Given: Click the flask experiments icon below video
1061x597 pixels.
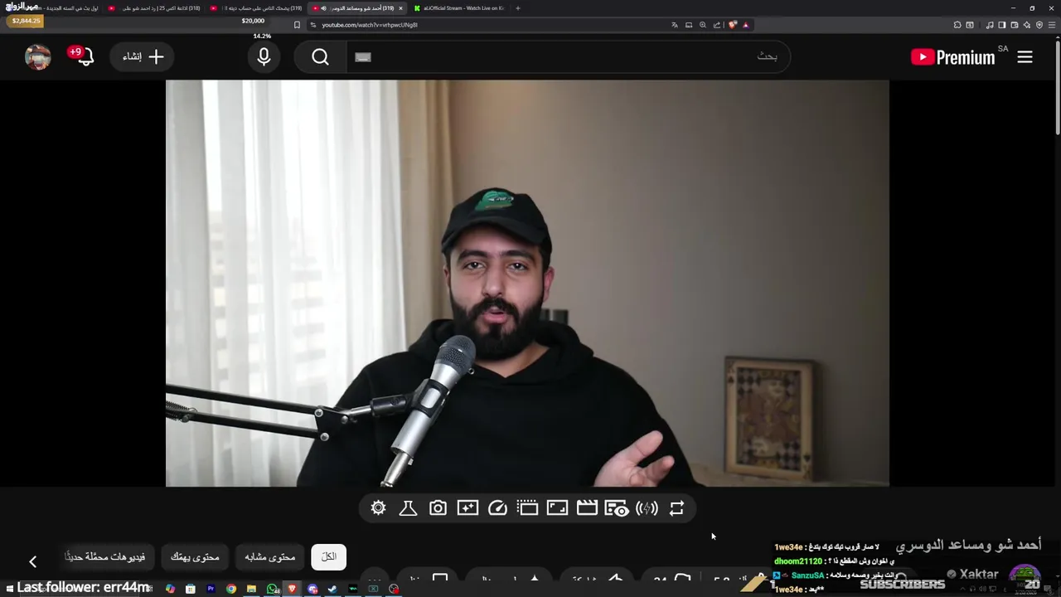Looking at the screenshot, I should click(408, 508).
